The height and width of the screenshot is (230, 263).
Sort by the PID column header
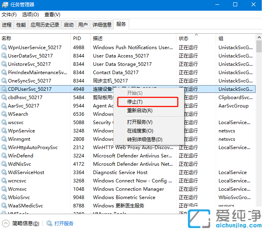click(x=81, y=38)
